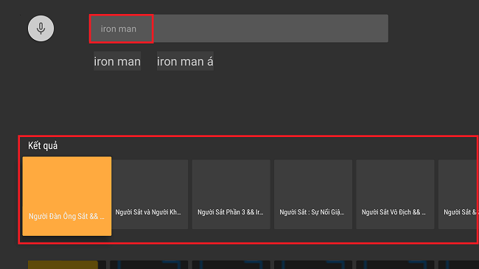Open 'Người Sắt và Người Kh...' result card
Viewport: 479px width, 269px height.
(150, 195)
